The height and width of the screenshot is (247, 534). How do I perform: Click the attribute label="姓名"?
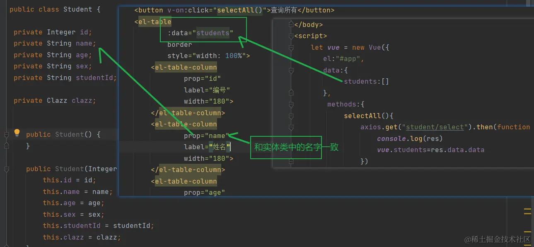click(207, 147)
